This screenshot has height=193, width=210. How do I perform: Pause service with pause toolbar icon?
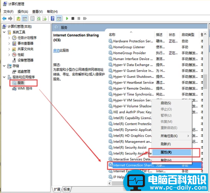tap(79, 18)
